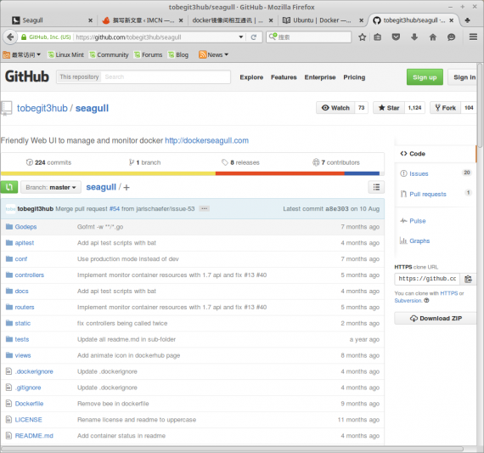Reload the page with refresh icon

click(x=254, y=37)
